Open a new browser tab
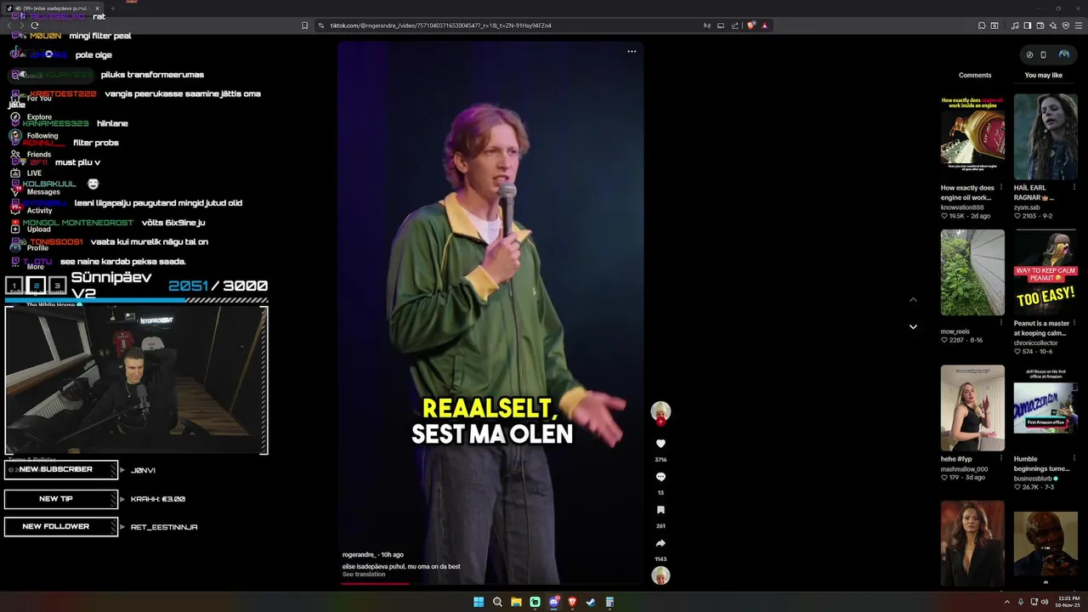This screenshot has width=1088, height=612. pos(112,8)
